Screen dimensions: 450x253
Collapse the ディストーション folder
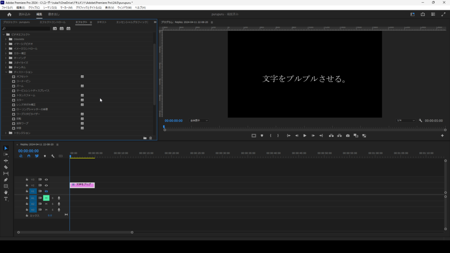6,72
